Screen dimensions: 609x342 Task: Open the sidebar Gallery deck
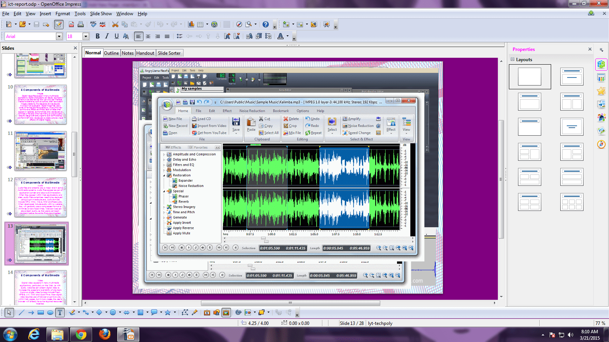(x=601, y=131)
